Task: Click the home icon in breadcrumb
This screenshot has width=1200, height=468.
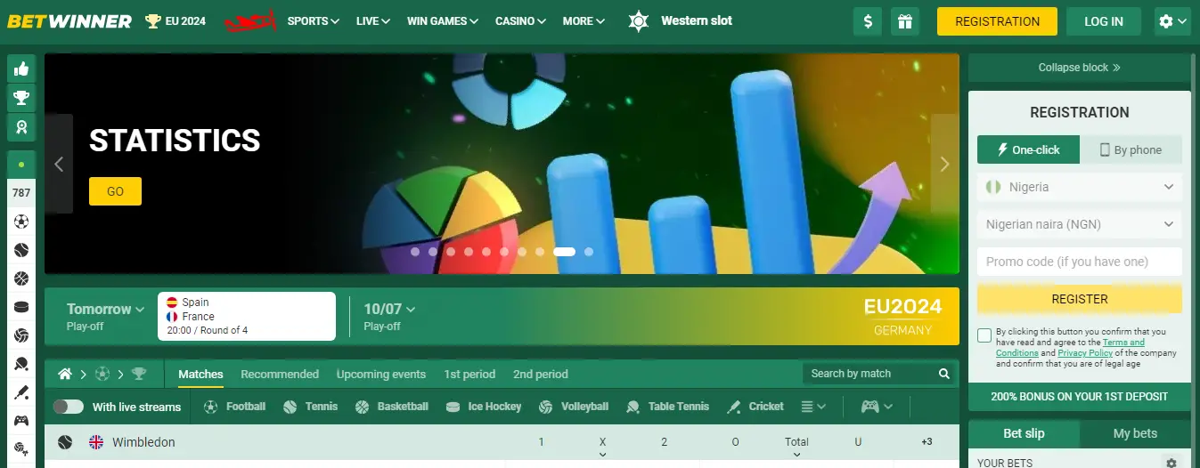Action: [65, 374]
